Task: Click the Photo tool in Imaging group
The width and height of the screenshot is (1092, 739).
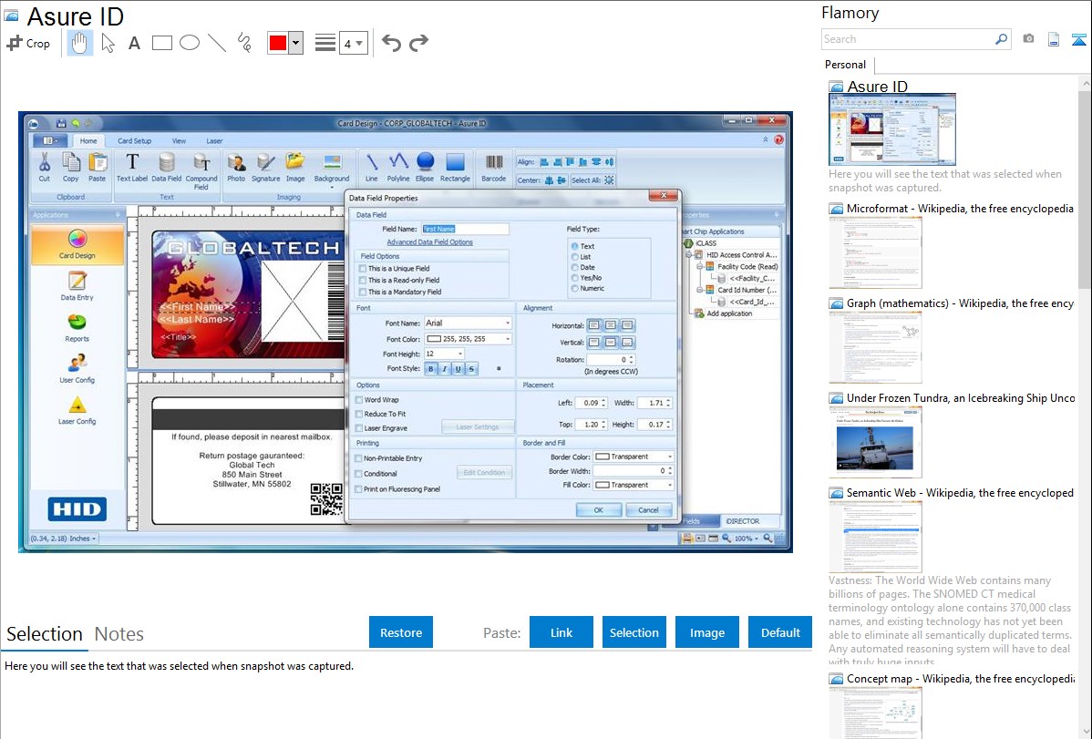Action: click(x=236, y=167)
